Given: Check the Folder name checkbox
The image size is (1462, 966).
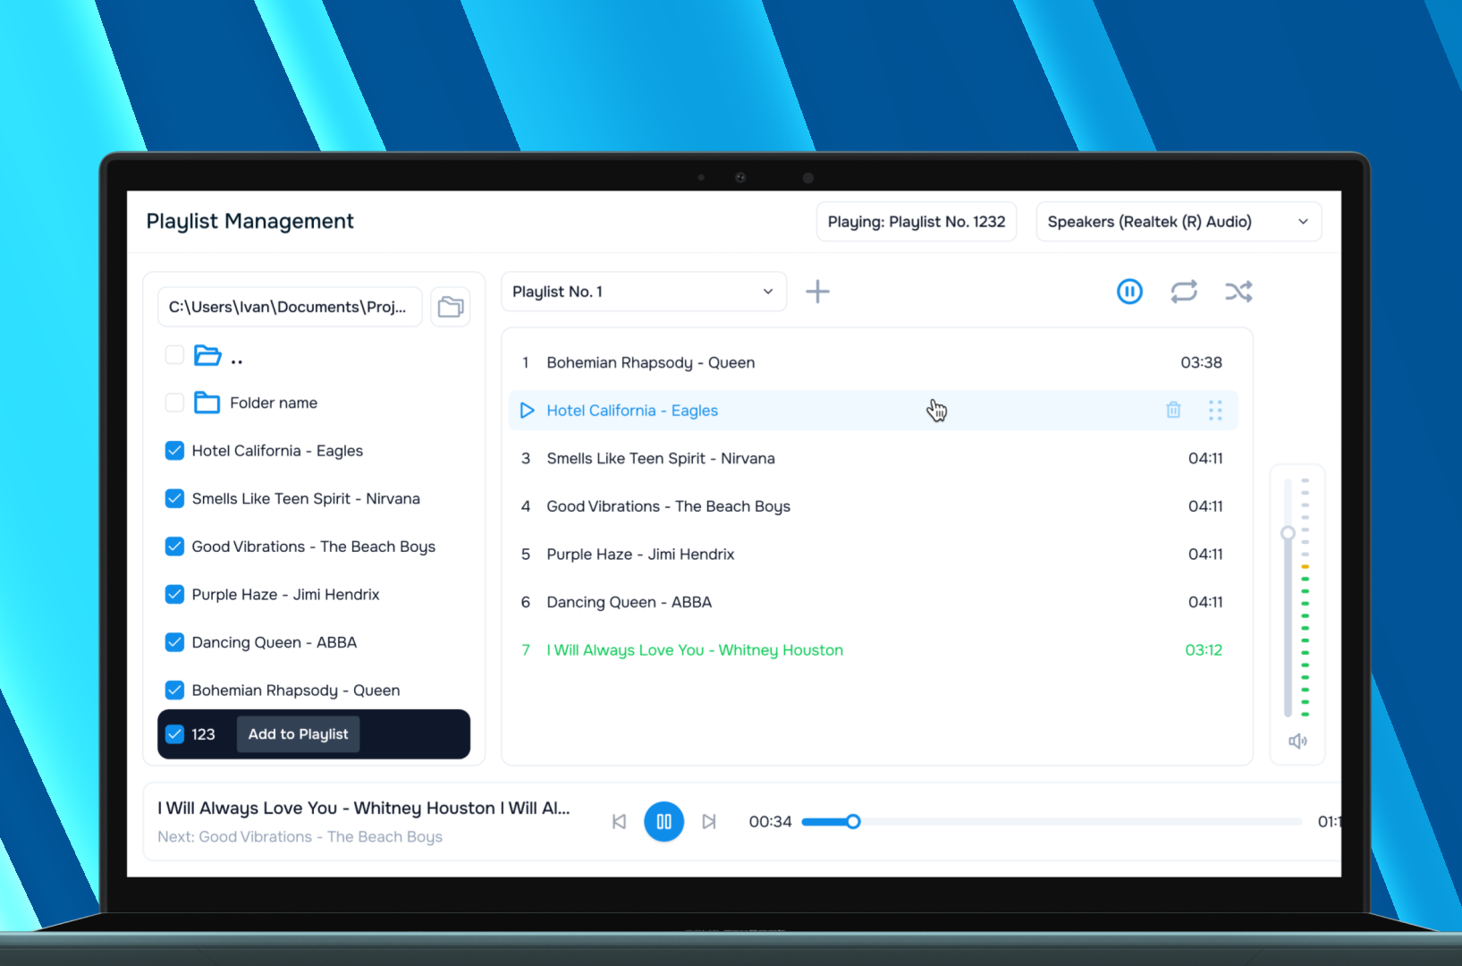Looking at the screenshot, I should [x=174, y=402].
